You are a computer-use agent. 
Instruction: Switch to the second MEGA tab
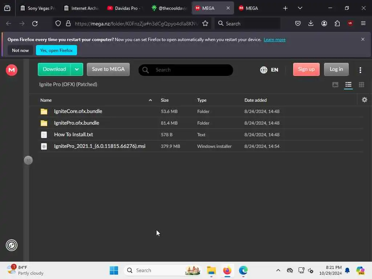(x=256, y=8)
